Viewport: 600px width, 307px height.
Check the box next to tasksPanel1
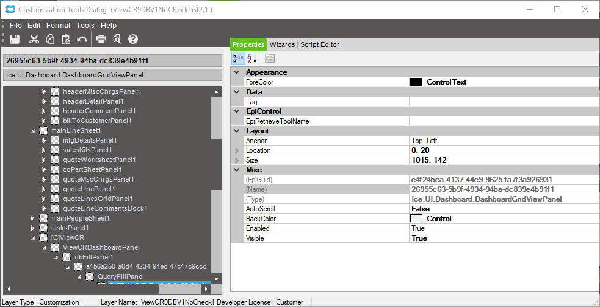[x=43, y=228]
